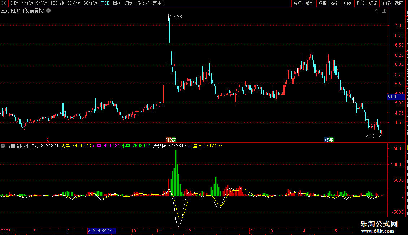
Task: Expand the 更多 periods menu
Action: (x=159, y=3)
